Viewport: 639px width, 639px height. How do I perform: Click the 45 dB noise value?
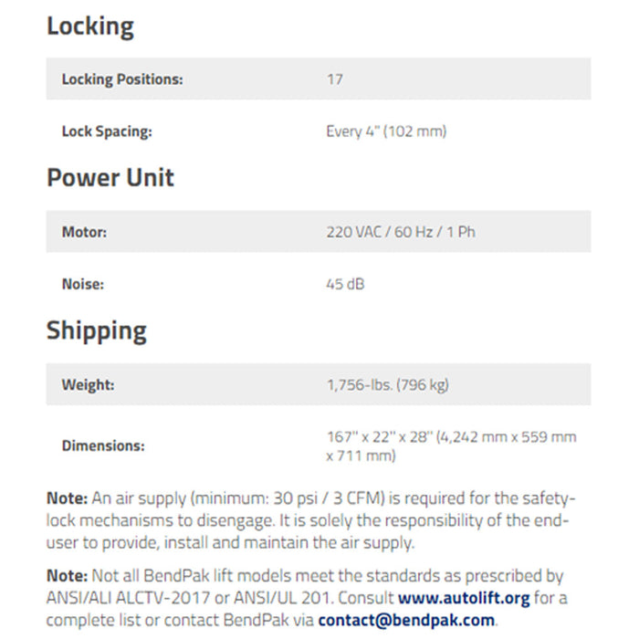345,284
